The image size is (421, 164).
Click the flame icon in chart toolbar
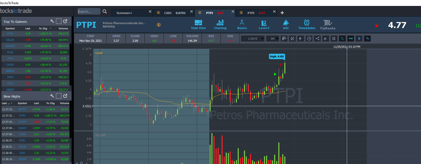pos(325,39)
